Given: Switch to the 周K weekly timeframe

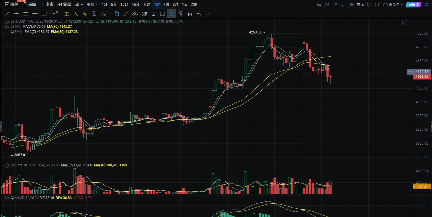Looking at the screenshot, I should click(194, 4).
